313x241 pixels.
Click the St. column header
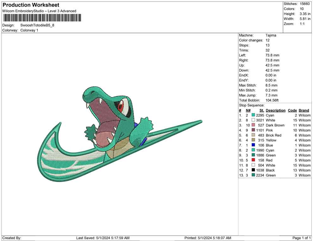point(261,110)
